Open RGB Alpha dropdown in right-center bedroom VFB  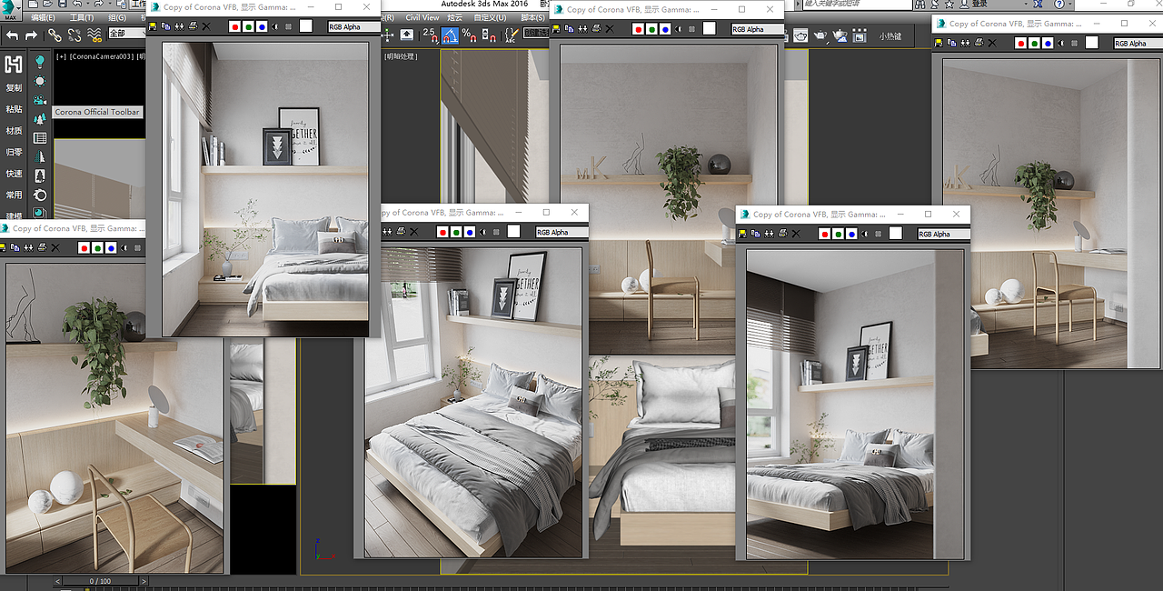(943, 234)
